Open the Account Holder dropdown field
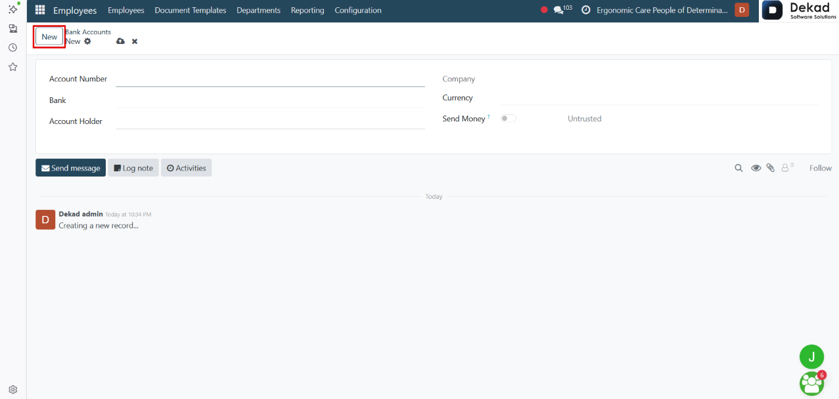The height and width of the screenshot is (399, 839). pos(270,121)
